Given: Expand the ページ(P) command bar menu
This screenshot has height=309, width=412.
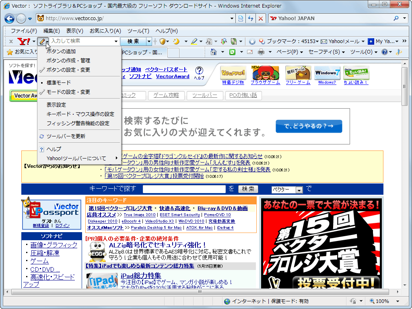Looking at the screenshot, I should pos(290,52).
